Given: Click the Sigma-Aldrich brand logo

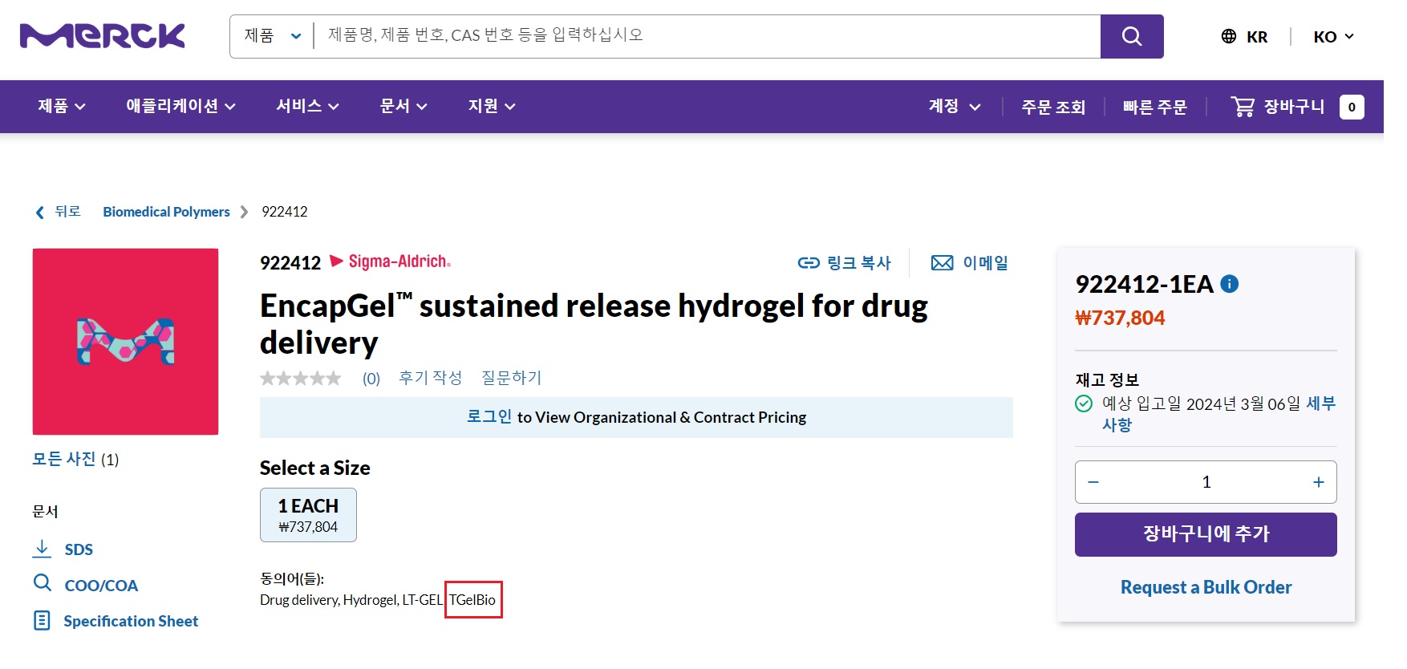Looking at the screenshot, I should click(391, 262).
